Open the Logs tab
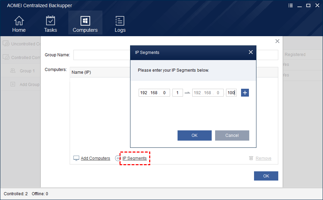This screenshot has width=323, height=200. tap(120, 24)
